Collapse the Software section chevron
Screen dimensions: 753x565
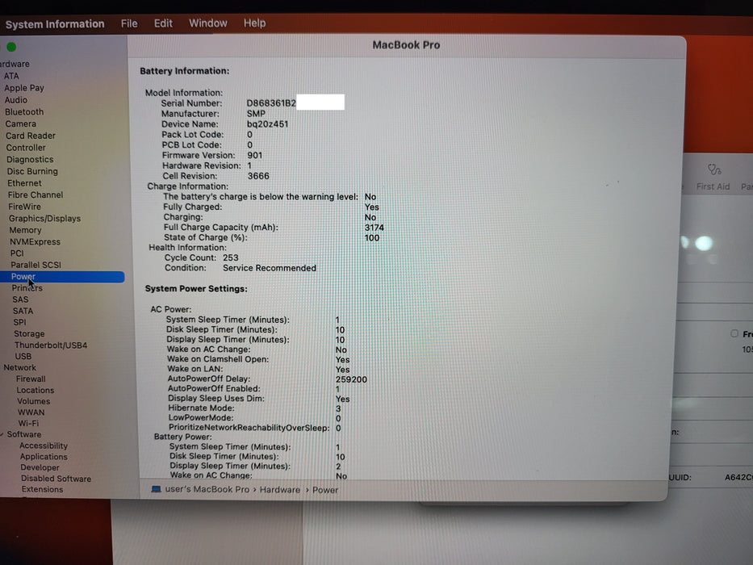[x=2, y=434]
